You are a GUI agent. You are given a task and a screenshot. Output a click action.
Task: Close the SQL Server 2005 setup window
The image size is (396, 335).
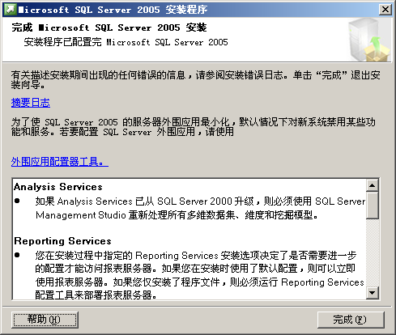tap(385, 10)
